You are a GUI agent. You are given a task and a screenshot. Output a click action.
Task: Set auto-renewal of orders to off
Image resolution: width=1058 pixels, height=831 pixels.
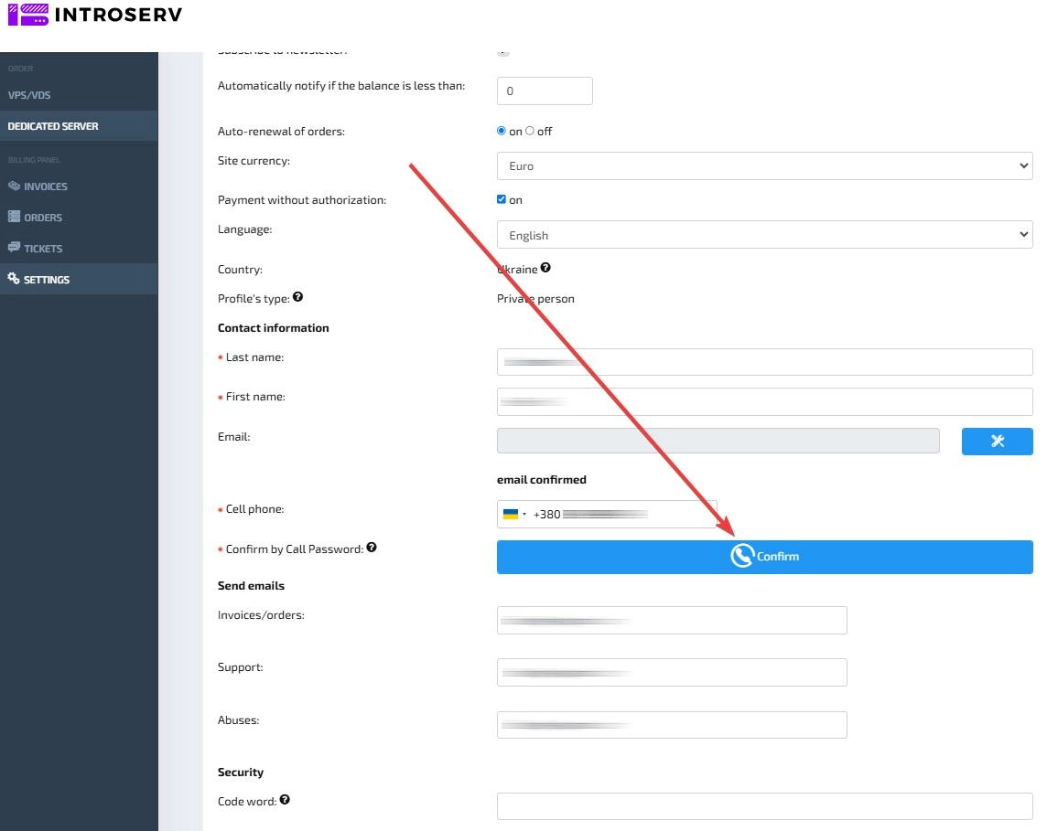[x=530, y=131]
